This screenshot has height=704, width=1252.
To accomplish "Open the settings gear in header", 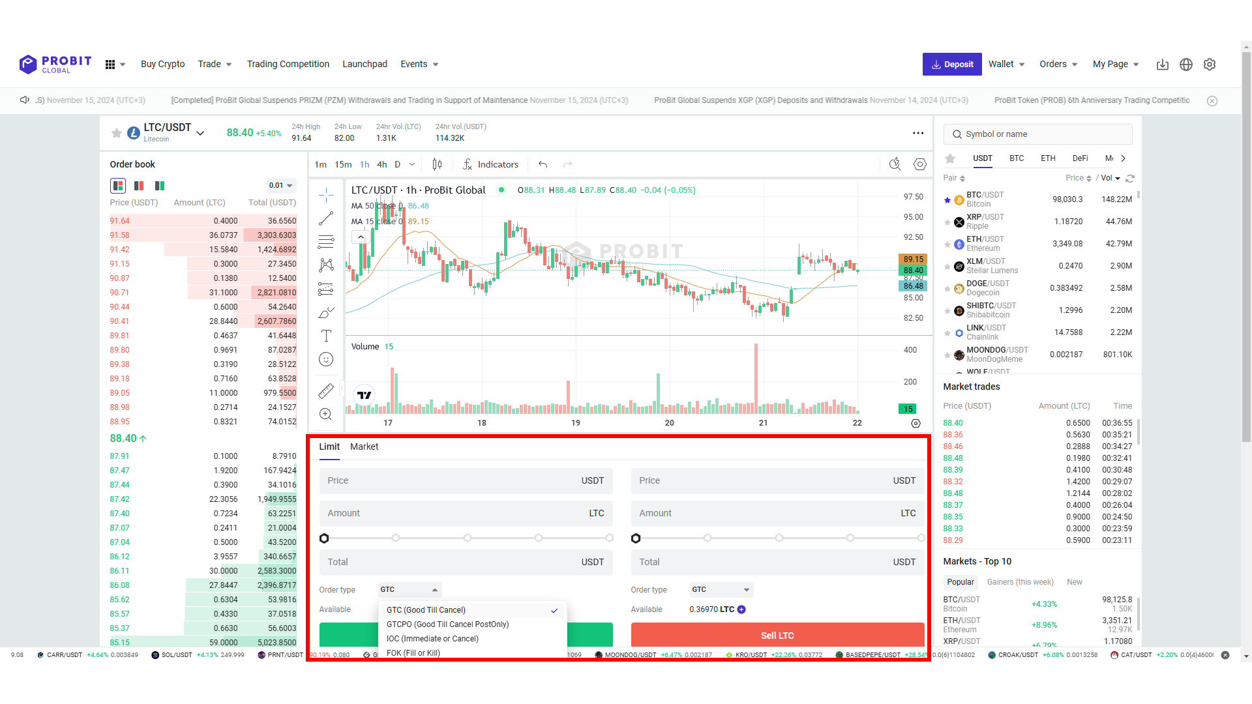I will pos(1210,65).
